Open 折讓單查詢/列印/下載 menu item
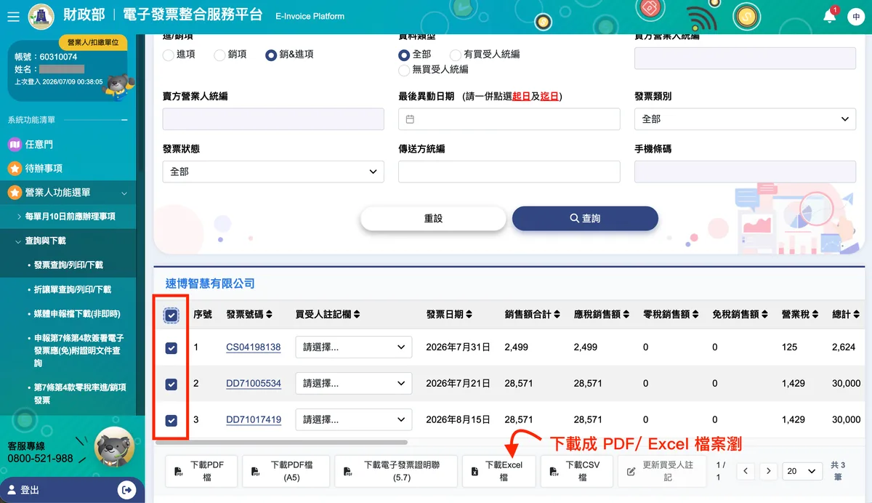 coord(73,289)
